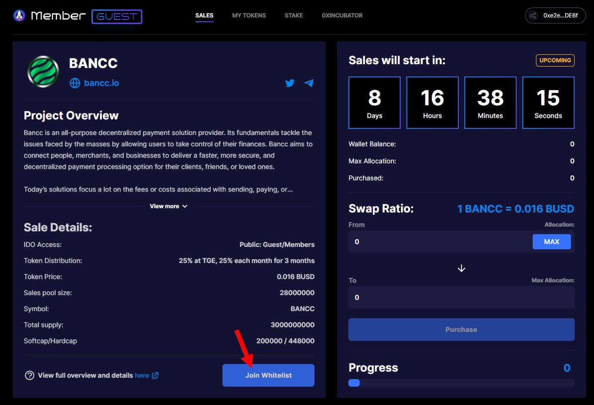
Task: Click the Member brand text logo
Action: point(58,15)
